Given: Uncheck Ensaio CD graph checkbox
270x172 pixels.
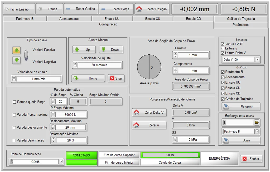Looking at the screenshot, I should pyautogui.click(x=223, y=94).
